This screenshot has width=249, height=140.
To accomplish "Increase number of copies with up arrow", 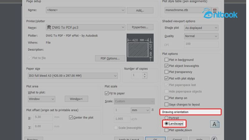I will coord(144,74).
